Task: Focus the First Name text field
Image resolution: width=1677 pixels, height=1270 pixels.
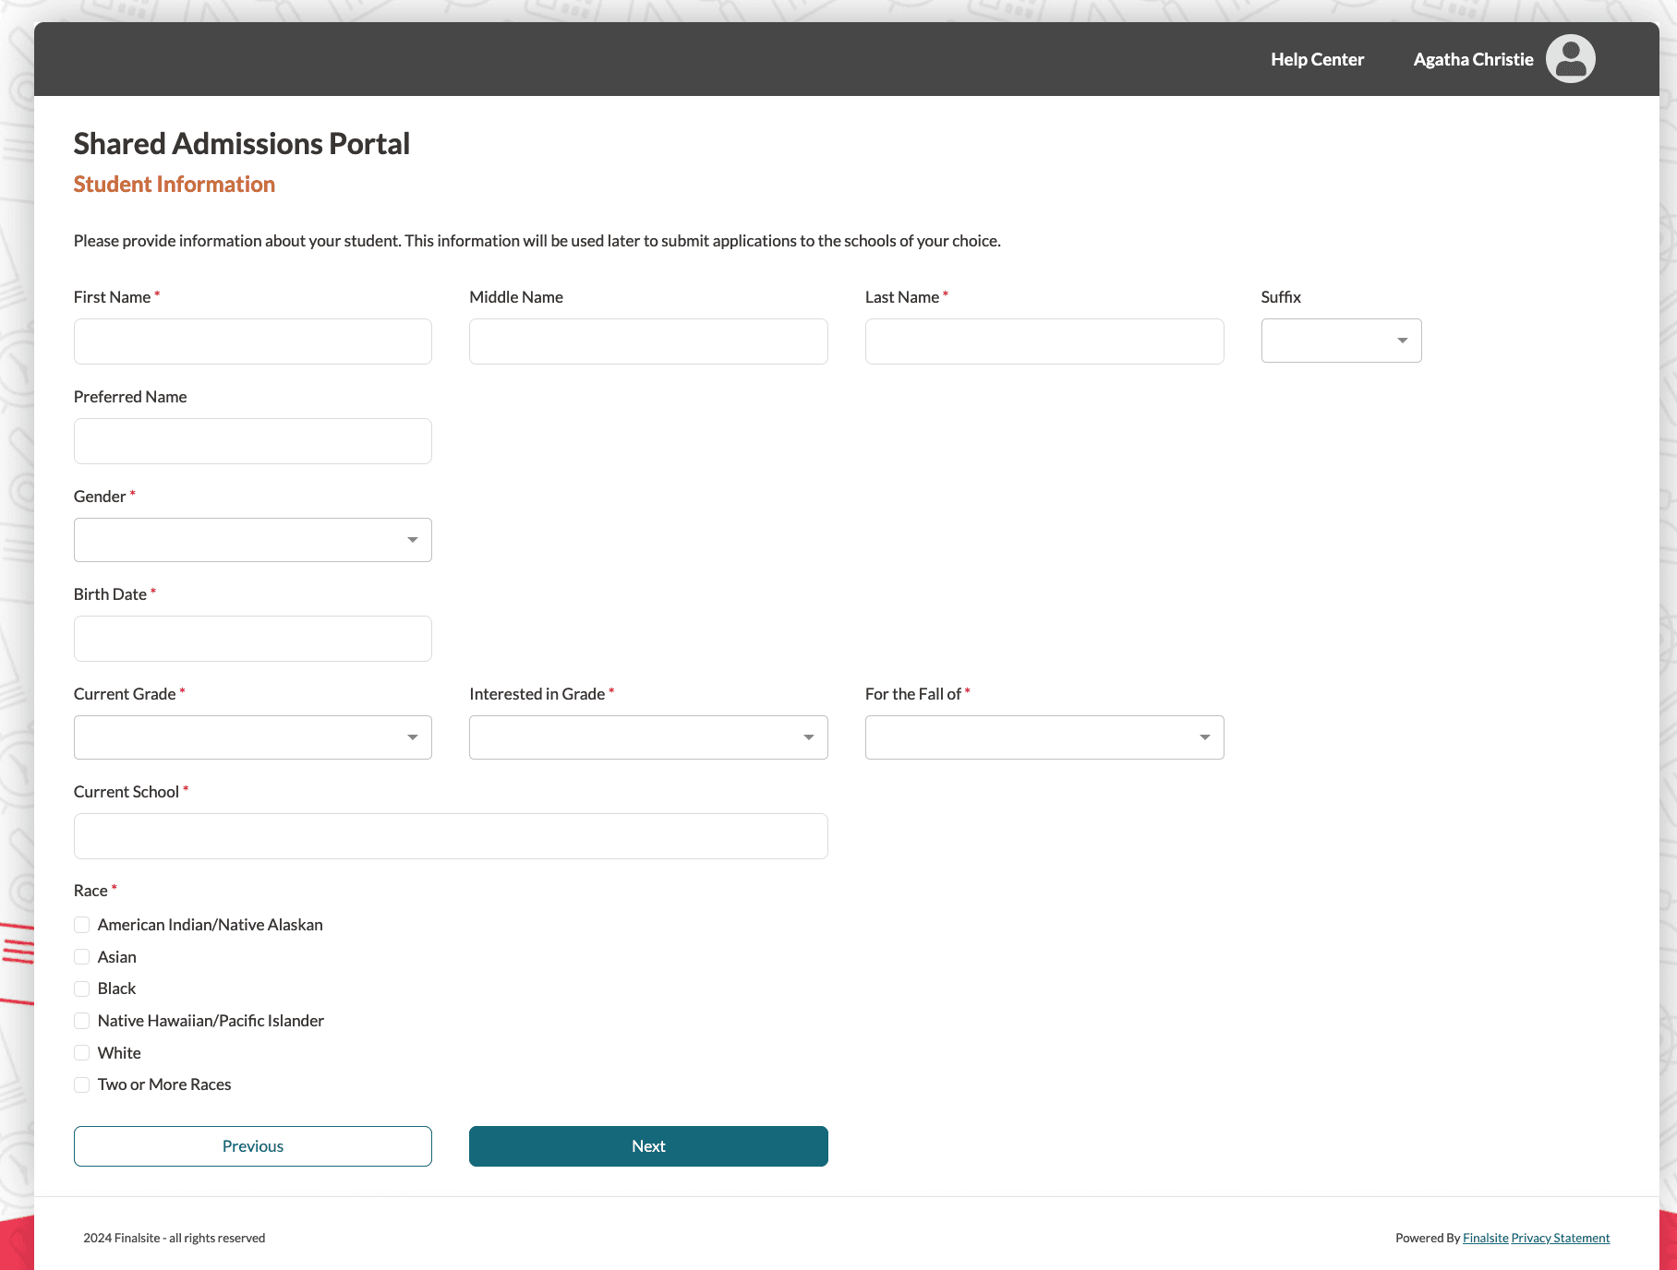Action: pos(252,341)
